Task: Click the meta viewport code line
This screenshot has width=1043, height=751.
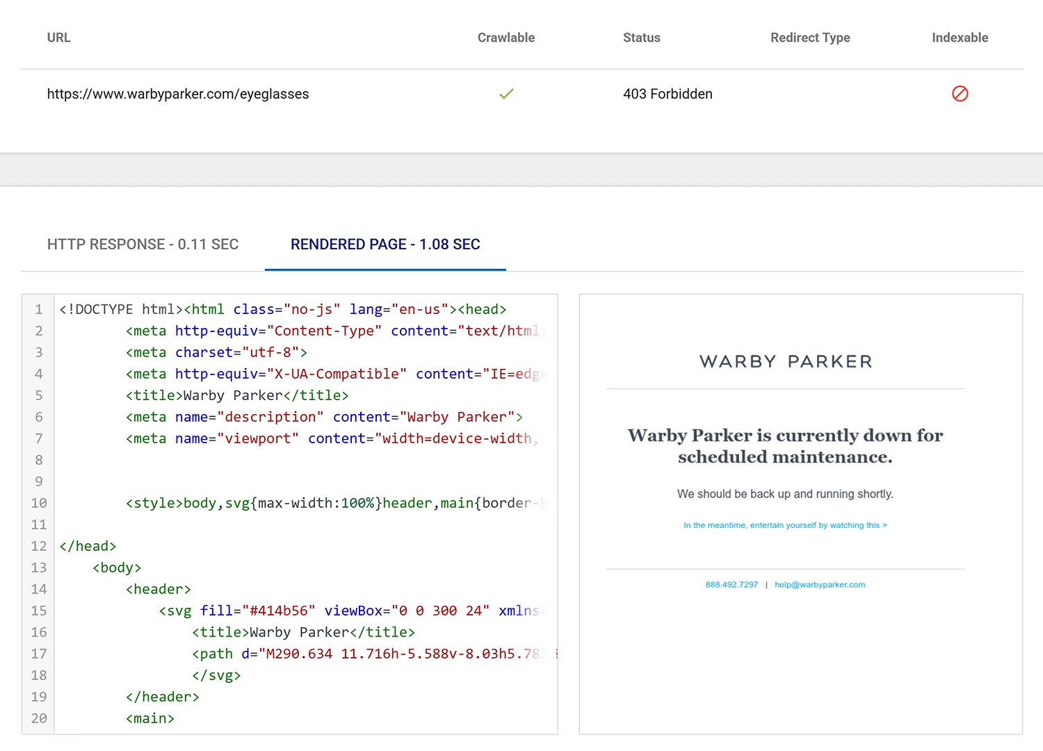Action: tap(332, 438)
